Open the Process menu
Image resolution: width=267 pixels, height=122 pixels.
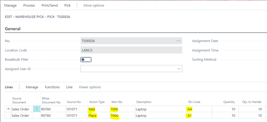coord(29,5)
